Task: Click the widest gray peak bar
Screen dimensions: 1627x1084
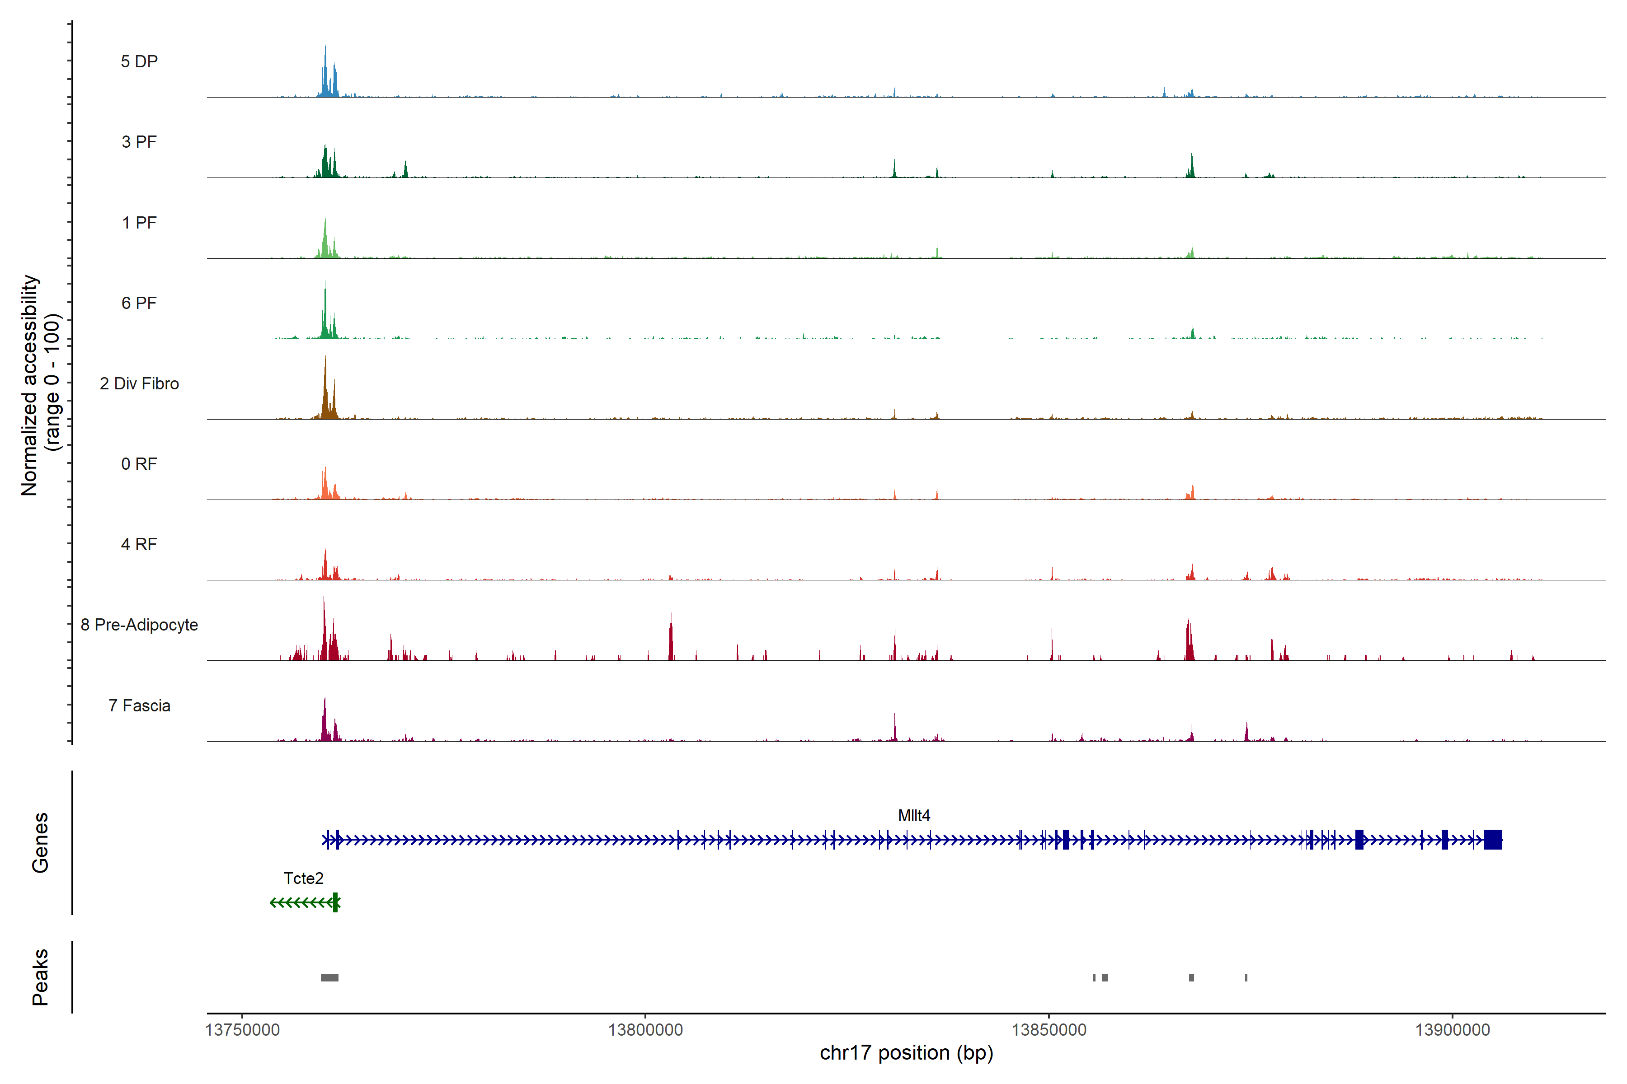Action: pos(329,977)
